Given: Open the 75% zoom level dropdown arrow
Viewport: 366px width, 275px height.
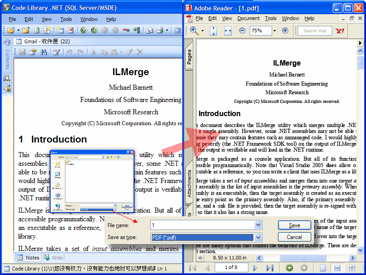Looking at the screenshot, I should pos(275,31).
